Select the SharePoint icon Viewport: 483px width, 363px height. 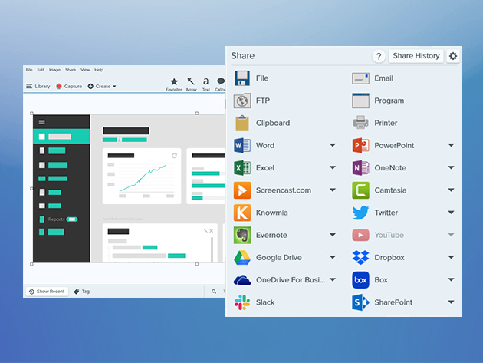(360, 302)
